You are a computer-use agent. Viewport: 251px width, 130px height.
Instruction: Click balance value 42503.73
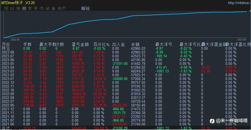click(x=138, y=56)
